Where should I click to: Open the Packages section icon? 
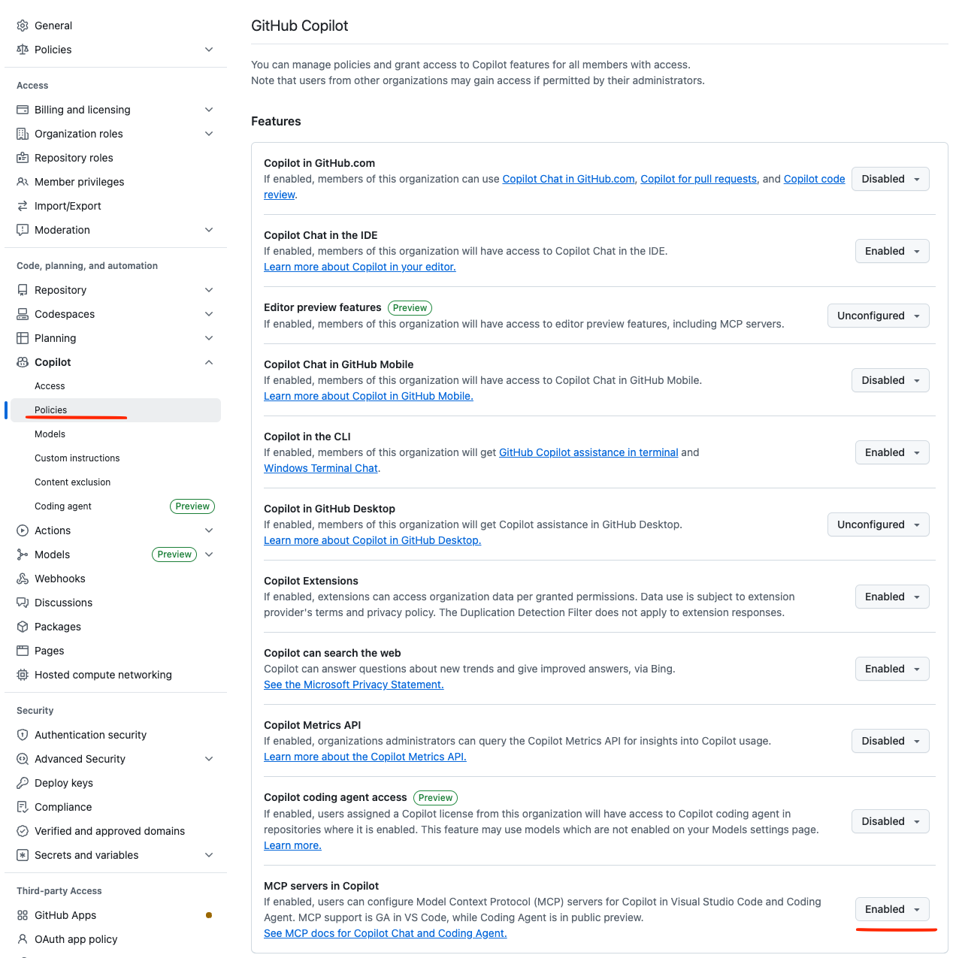[23, 627]
